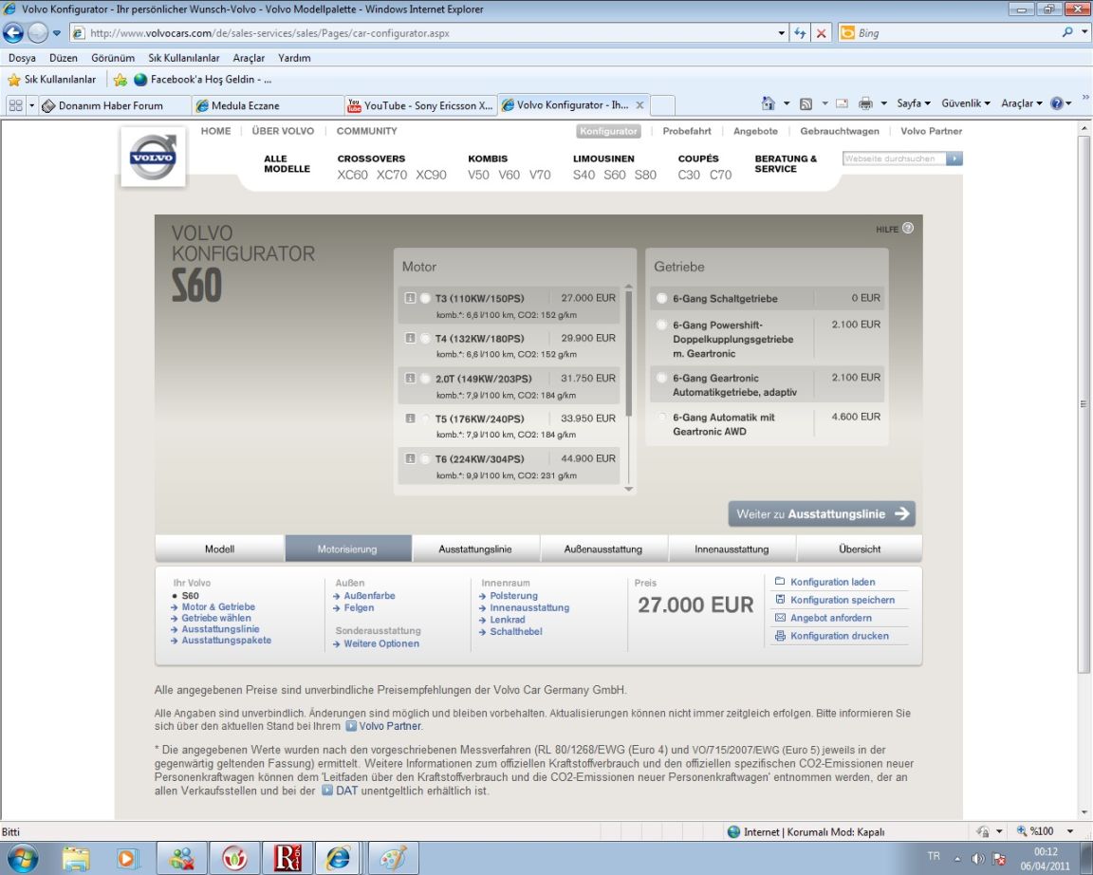The width and height of the screenshot is (1093, 875).
Task: Click the Home house icon in command bar
Action: point(769,103)
